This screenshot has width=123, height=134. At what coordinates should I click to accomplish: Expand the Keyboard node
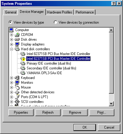tap(11, 78)
